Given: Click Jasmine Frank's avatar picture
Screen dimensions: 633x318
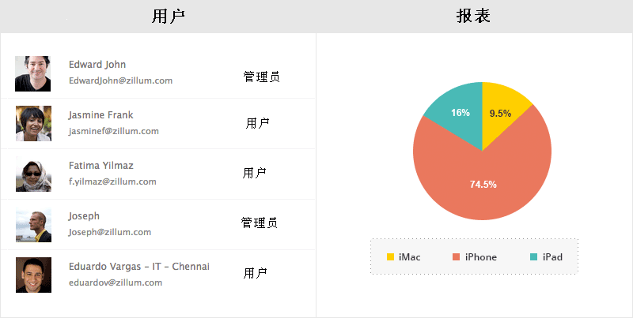Looking at the screenshot, I should (33, 124).
